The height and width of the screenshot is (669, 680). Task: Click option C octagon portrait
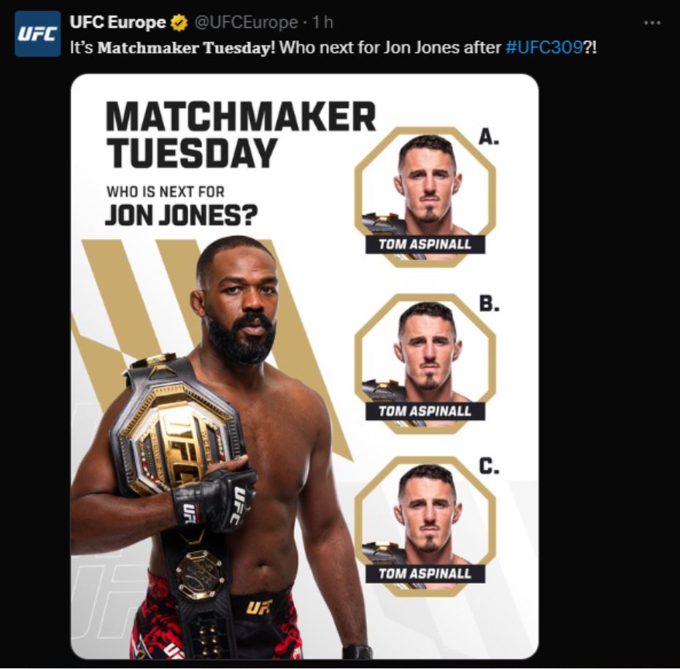click(425, 526)
